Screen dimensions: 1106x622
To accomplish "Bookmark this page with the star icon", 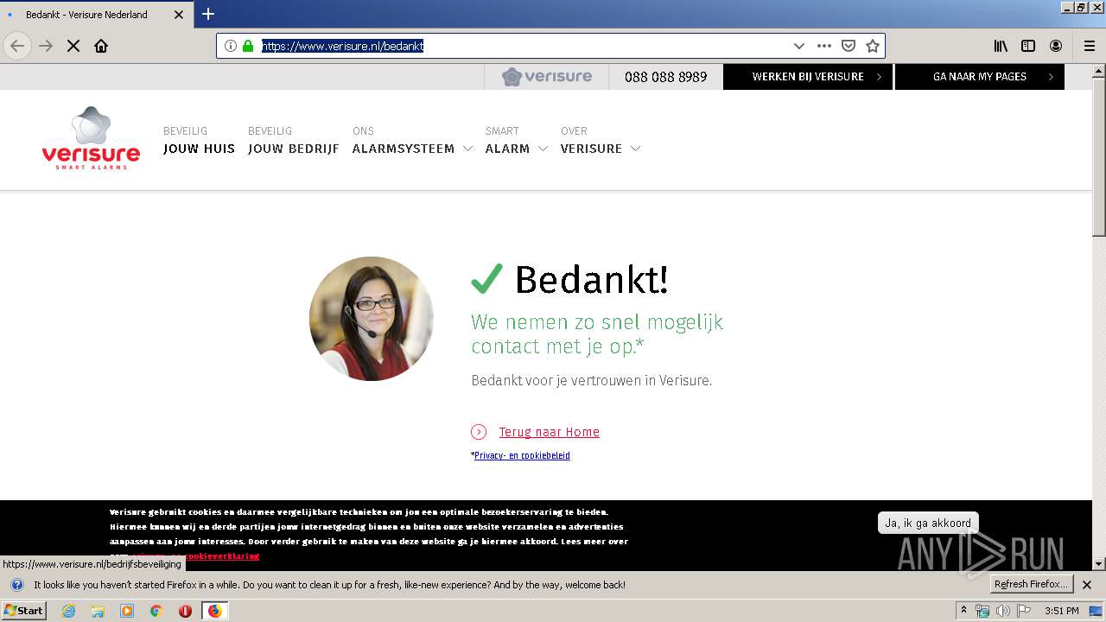I will coord(873,46).
